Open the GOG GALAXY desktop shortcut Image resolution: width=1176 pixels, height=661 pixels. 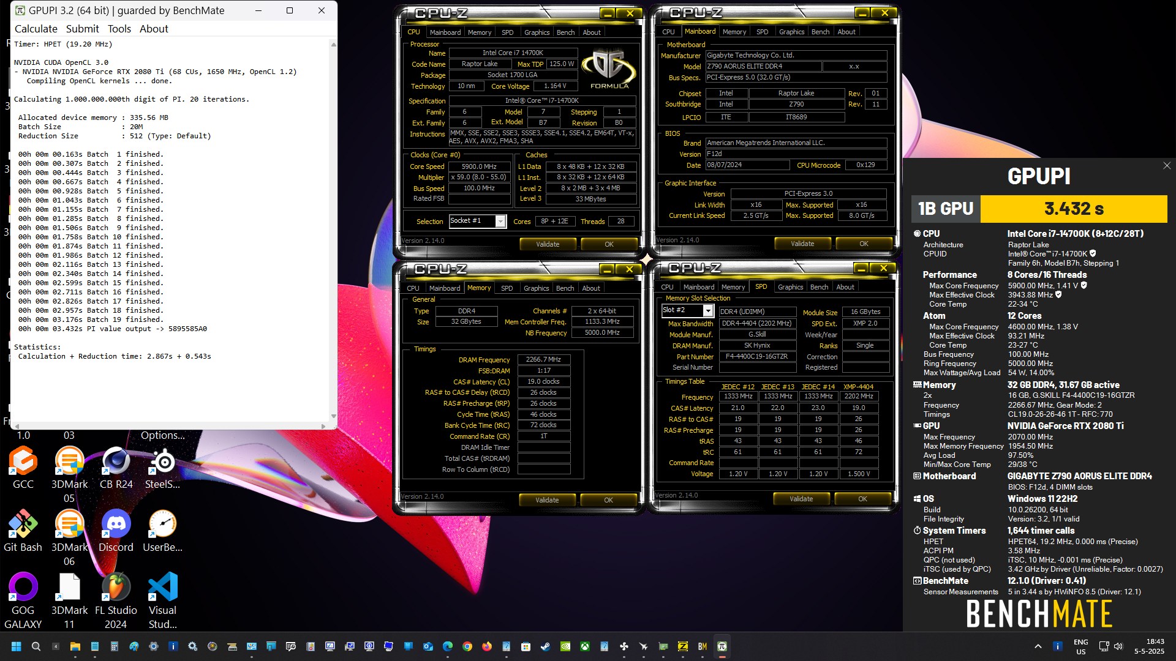click(x=23, y=602)
